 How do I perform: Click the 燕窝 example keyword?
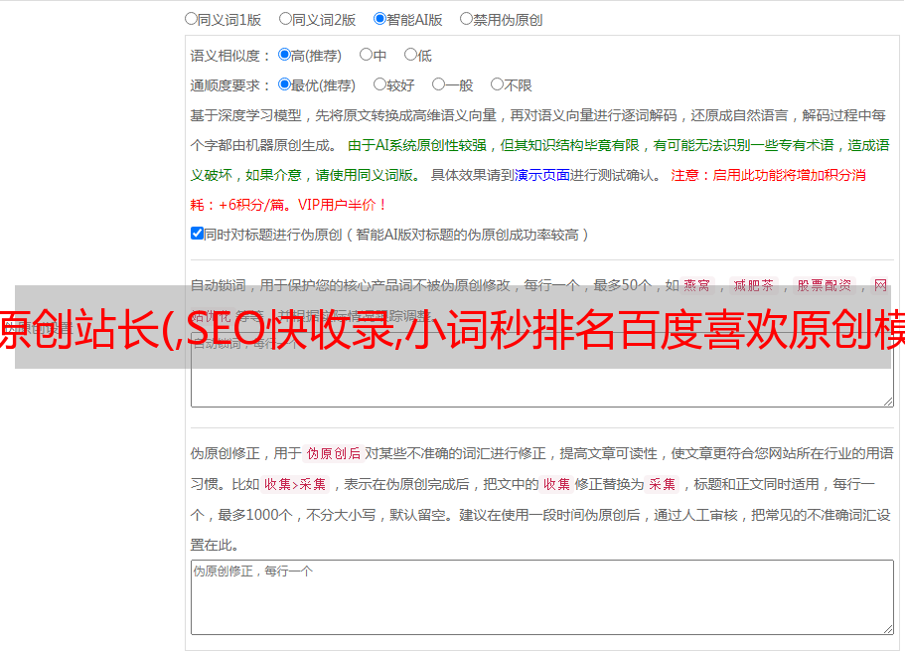coord(696,285)
